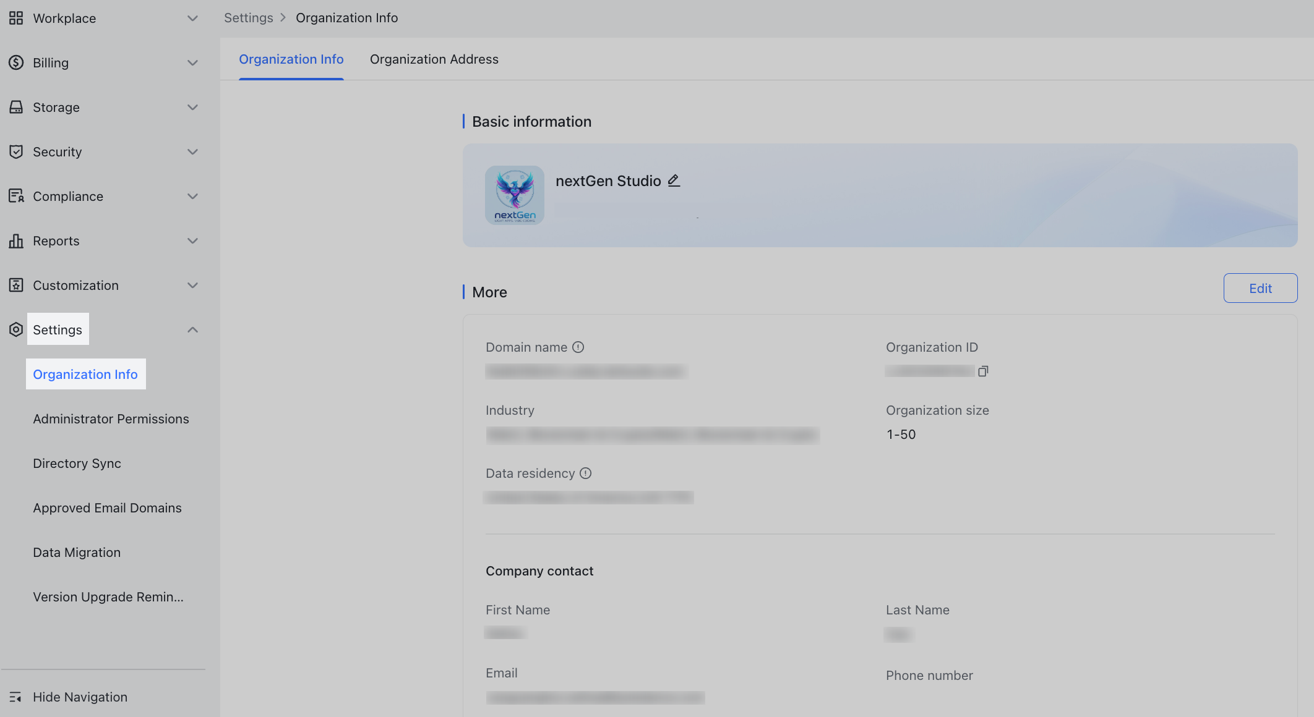Screen dimensions: 1314x717
Task: Click Settings breadcrumb link
Action: click(x=248, y=18)
